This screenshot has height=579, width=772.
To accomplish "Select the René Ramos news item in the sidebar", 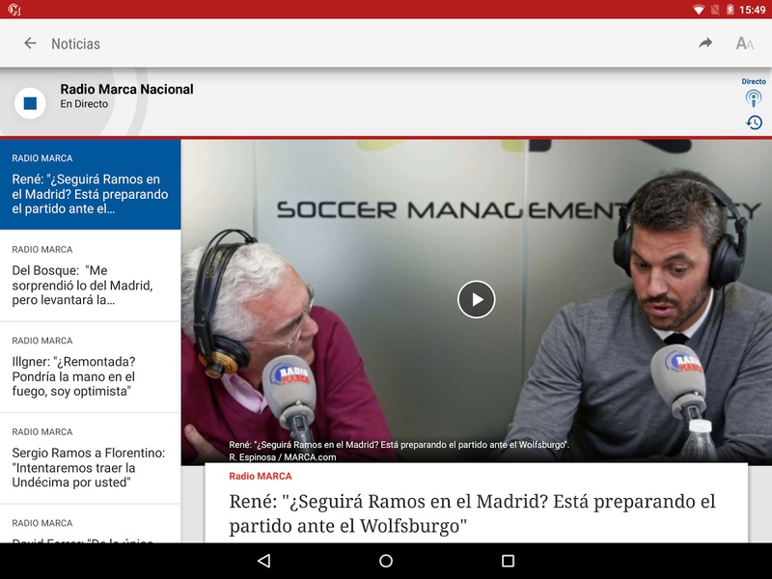I will tap(91, 184).
